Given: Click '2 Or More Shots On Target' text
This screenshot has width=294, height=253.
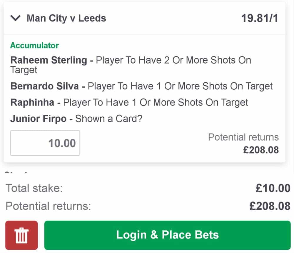Looking at the screenshot, I should pyautogui.click(x=173, y=60).
